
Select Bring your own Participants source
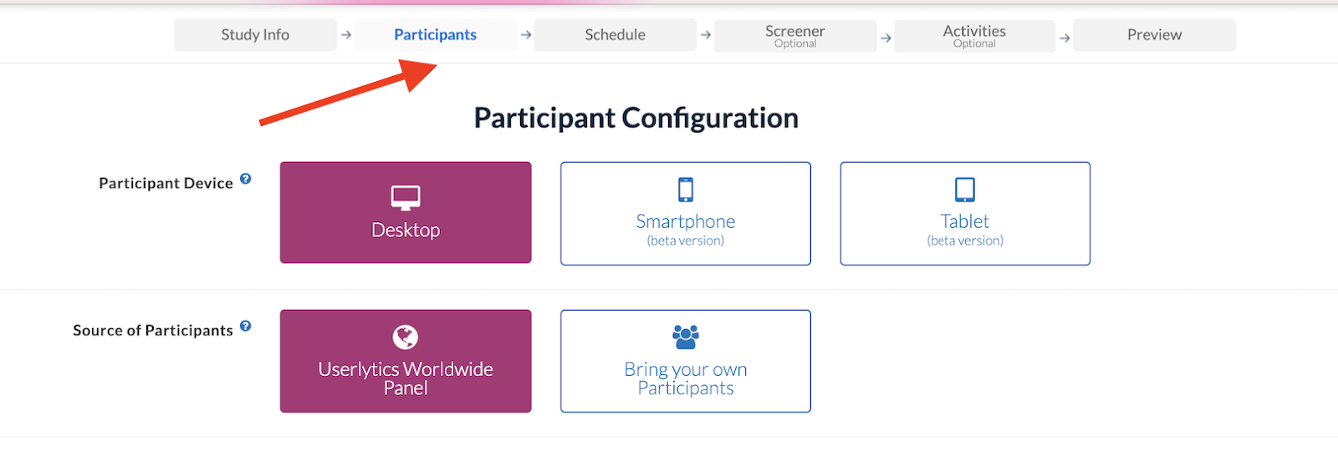(x=686, y=361)
